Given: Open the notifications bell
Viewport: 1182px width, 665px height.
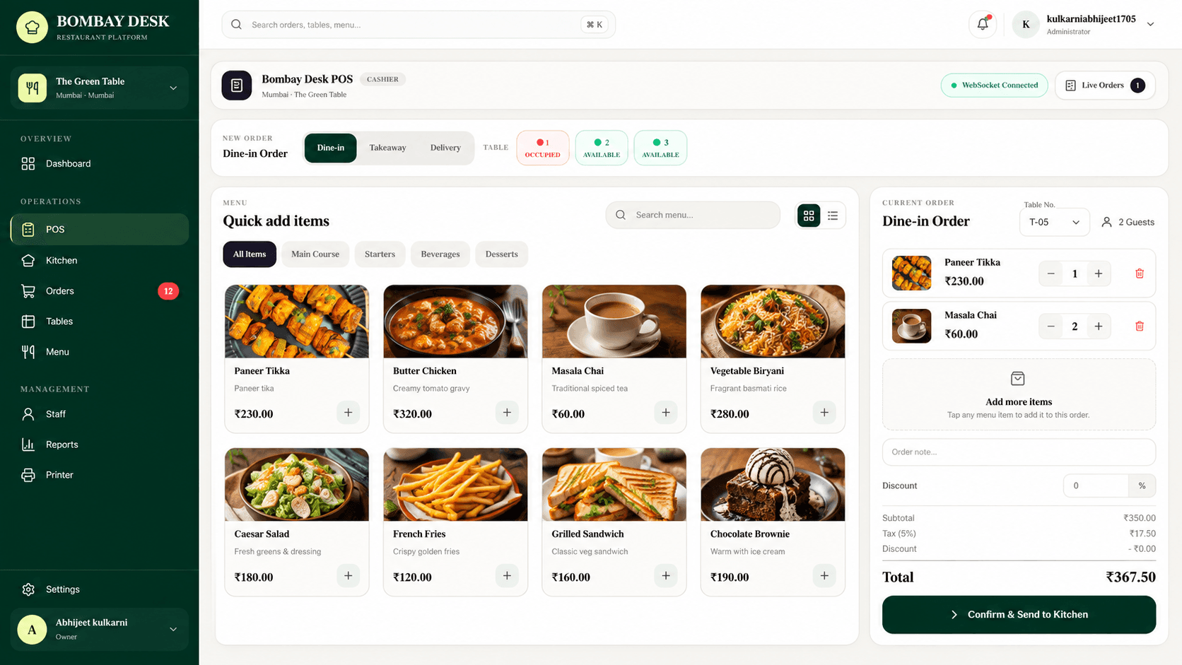Looking at the screenshot, I should tap(983, 24).
